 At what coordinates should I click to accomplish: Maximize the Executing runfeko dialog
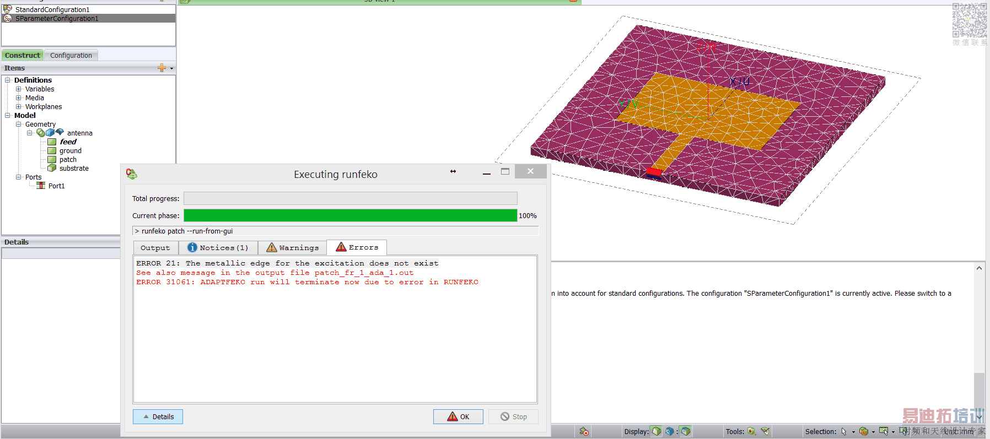coord(505,171)
